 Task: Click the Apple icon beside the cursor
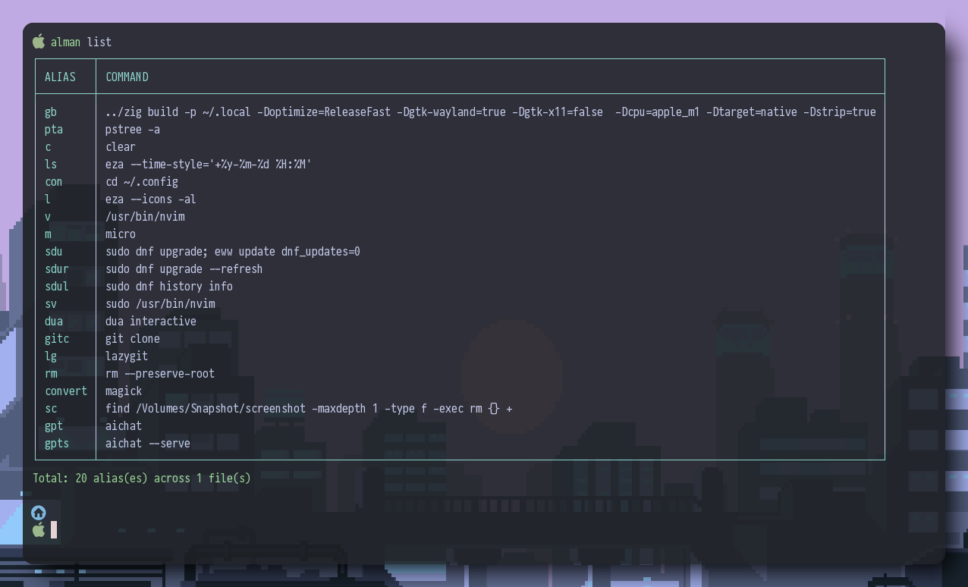(x=39, y=529)
